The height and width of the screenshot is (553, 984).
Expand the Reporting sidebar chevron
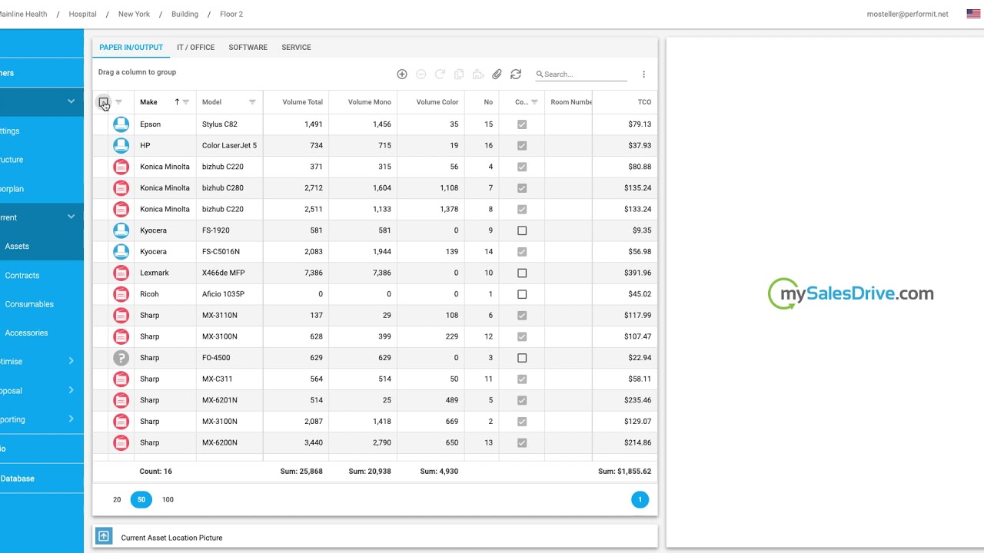tap(71, 419)
